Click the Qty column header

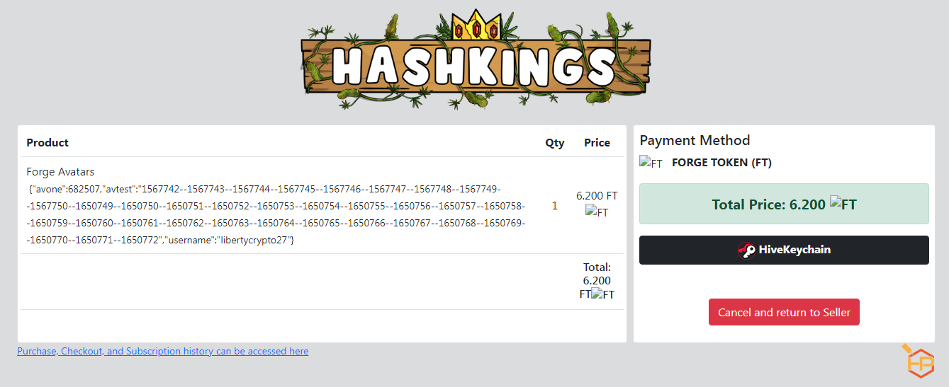tap(555, 143)
